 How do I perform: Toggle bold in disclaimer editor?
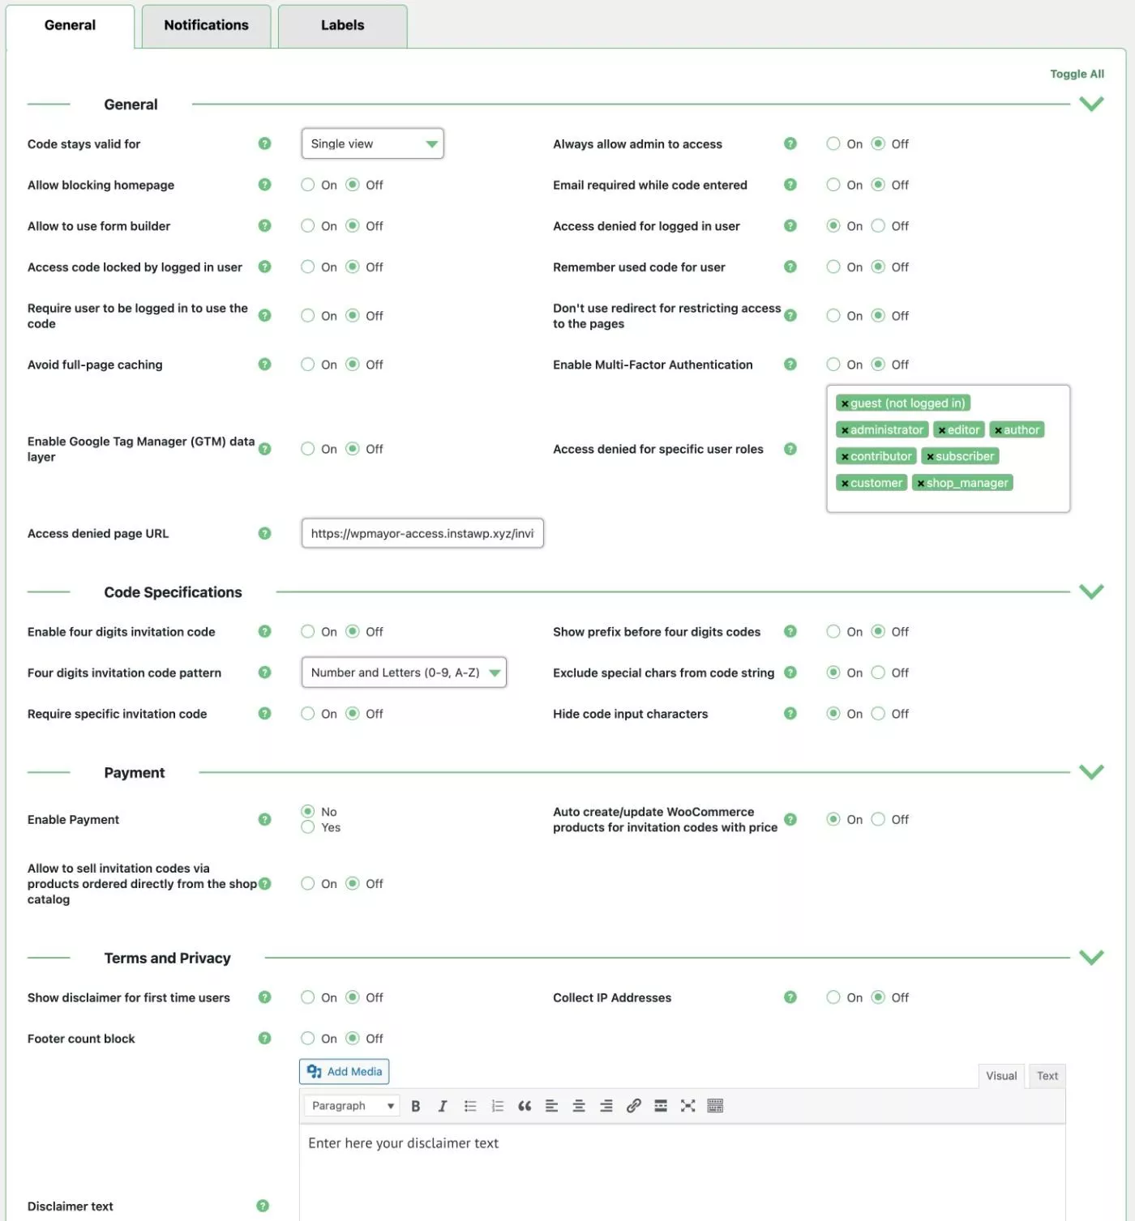(416, 1106)
